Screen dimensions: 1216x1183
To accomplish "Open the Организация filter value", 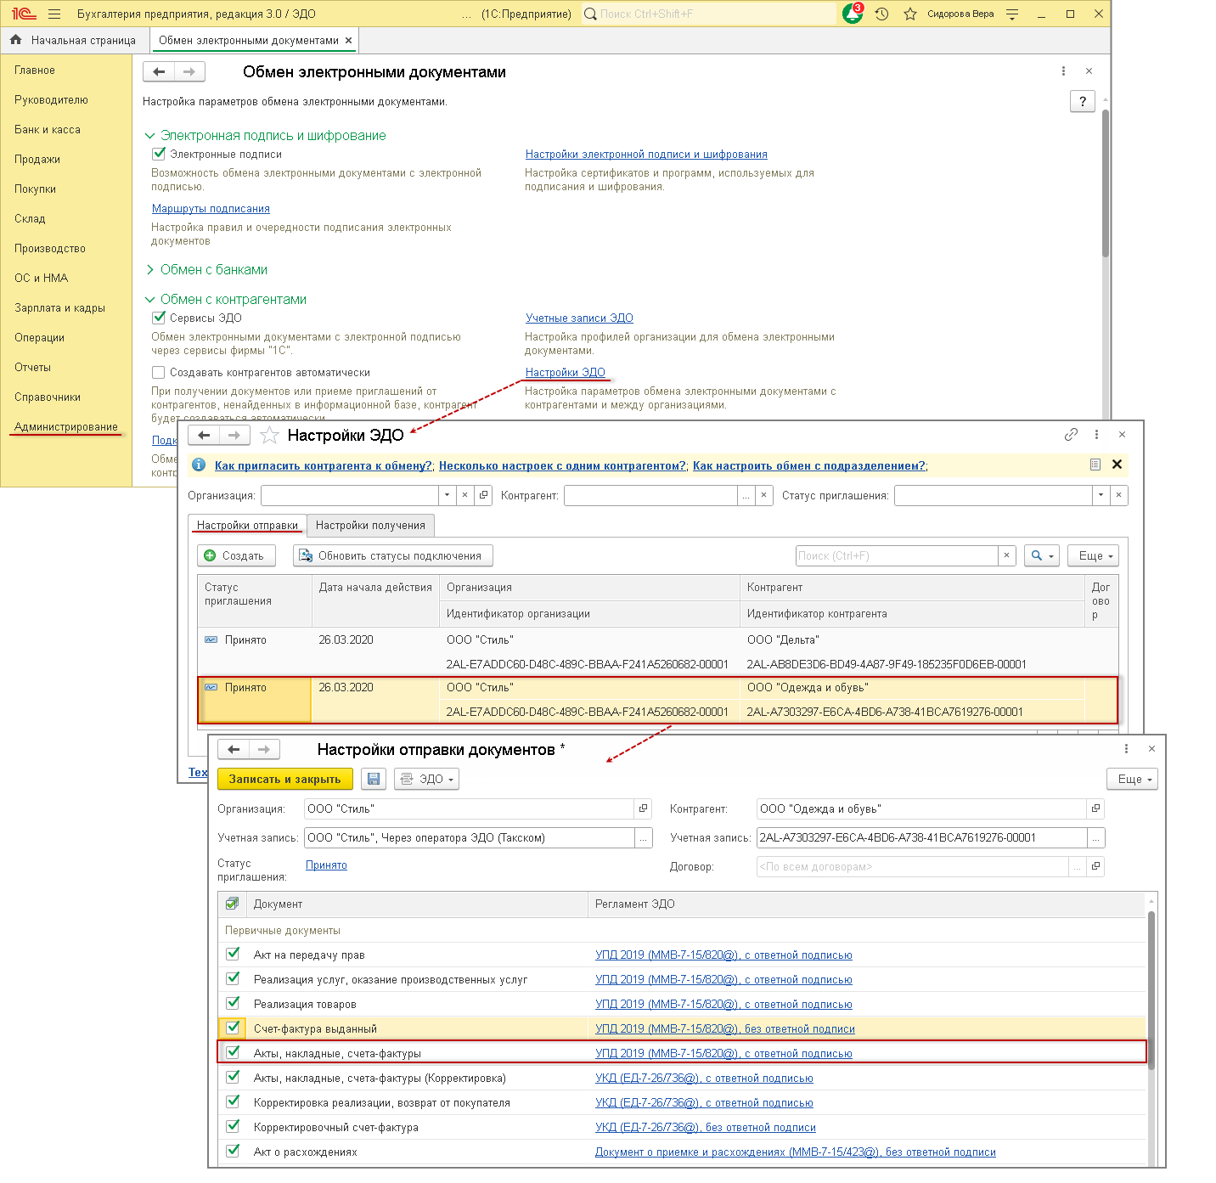I will pyautogui.click(x=483, y=495).
